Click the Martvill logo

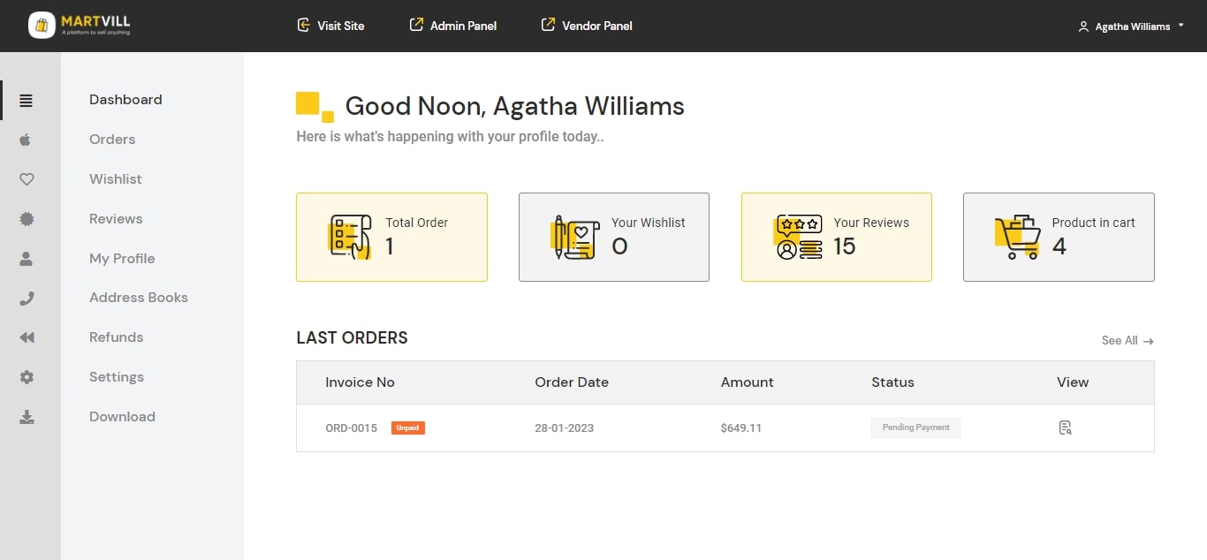pyautogui.click(x=80, y=26)
